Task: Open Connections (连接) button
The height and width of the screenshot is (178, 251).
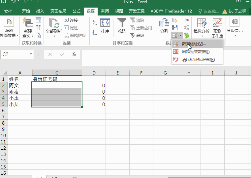Action: 71,20
